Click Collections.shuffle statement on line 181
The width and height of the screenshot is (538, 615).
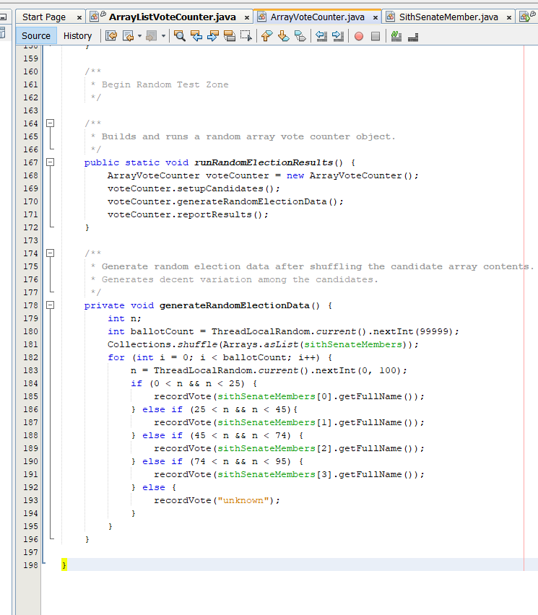pos(263,344)
